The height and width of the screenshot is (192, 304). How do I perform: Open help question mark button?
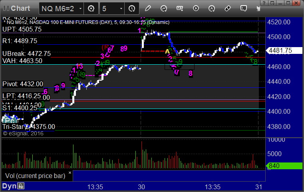(264, 3)
